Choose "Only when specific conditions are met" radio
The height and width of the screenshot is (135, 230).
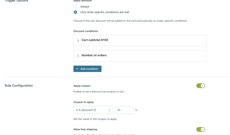[75, 12]
